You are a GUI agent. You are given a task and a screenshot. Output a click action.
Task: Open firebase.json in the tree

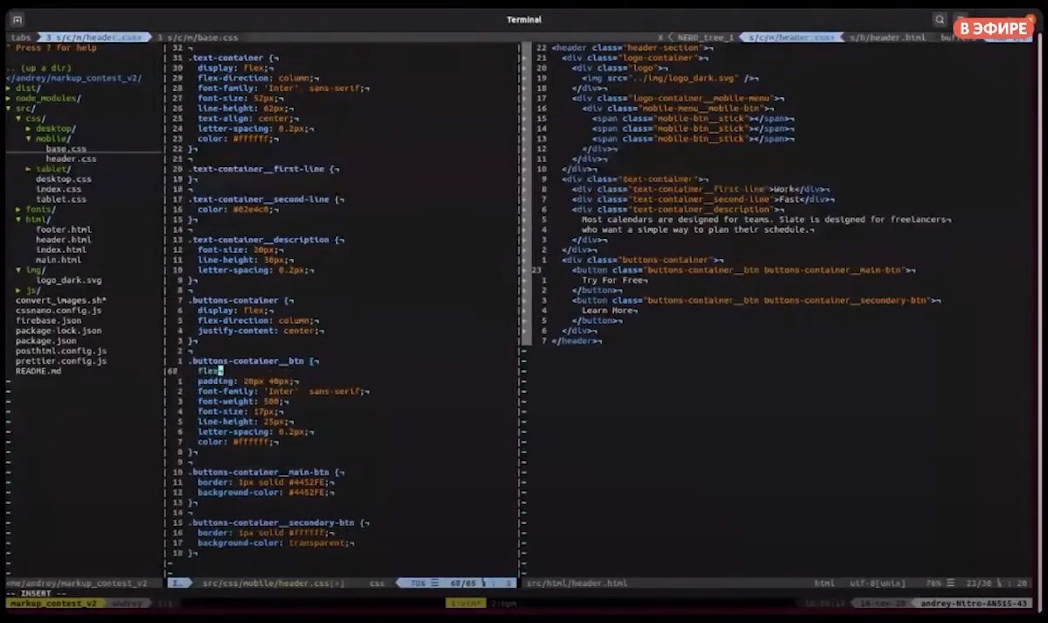tap(48, 320)
